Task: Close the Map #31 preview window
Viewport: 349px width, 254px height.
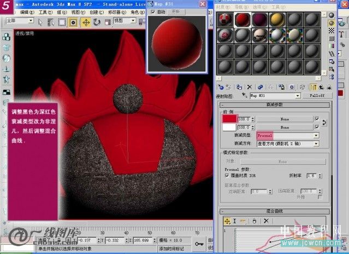Action: pyautogui.click(x=202, y=4)
